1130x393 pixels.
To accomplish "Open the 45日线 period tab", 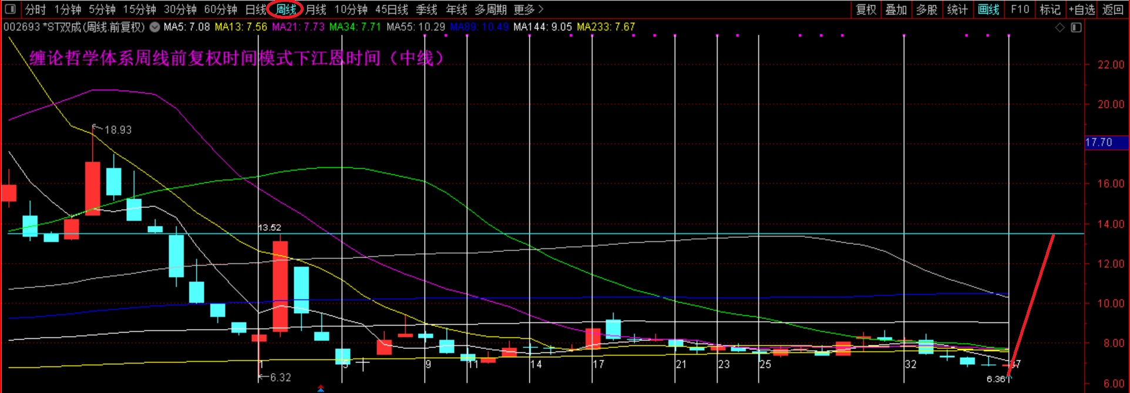I will point(392,9).
